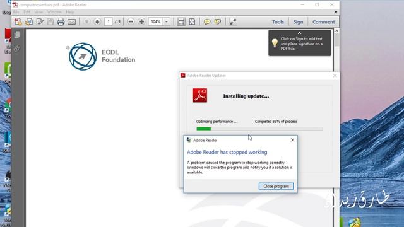This screenshot has height=227, width=404.
Task: Click the fit width scrolling icon
Action: coord(181,22)
